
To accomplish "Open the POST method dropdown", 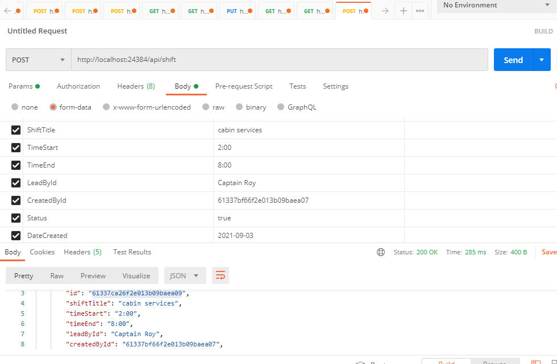I will tap(39, 60).
